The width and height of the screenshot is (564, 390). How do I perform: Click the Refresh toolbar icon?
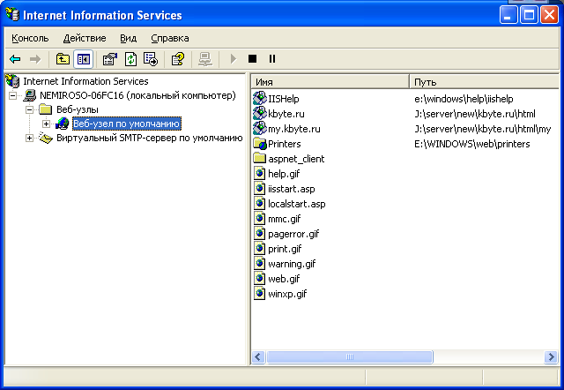(130, 59)
